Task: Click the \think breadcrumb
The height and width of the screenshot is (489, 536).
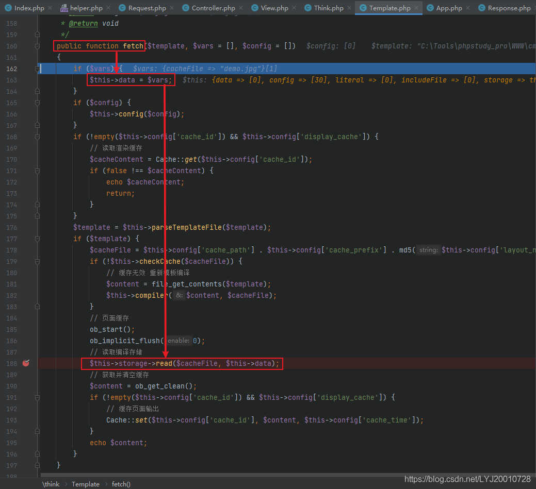Action: (x=51, y=484)
